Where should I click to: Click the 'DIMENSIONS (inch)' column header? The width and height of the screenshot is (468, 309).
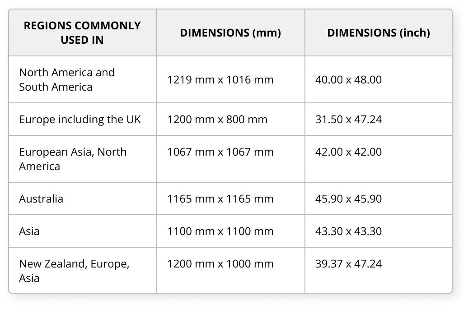coord(378,32)
